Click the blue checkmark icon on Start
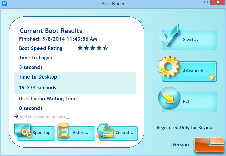Viewport: 226px width, 156px height. click(x=169, y=35)
